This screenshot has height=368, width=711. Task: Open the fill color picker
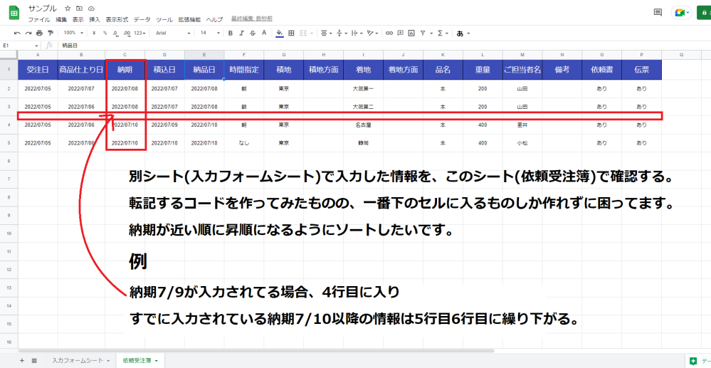280,33
